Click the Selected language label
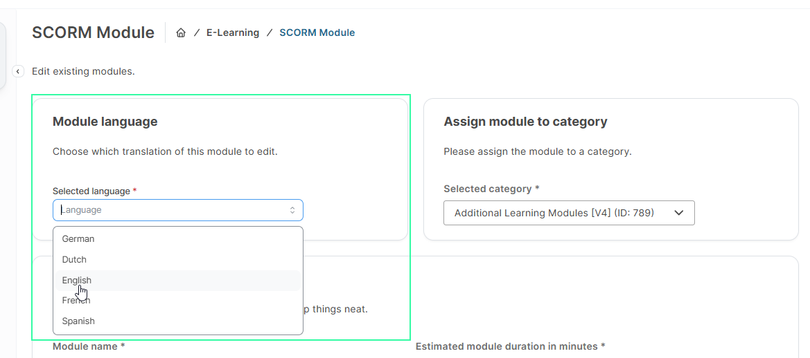810x358 pixels. click(91, 191)
